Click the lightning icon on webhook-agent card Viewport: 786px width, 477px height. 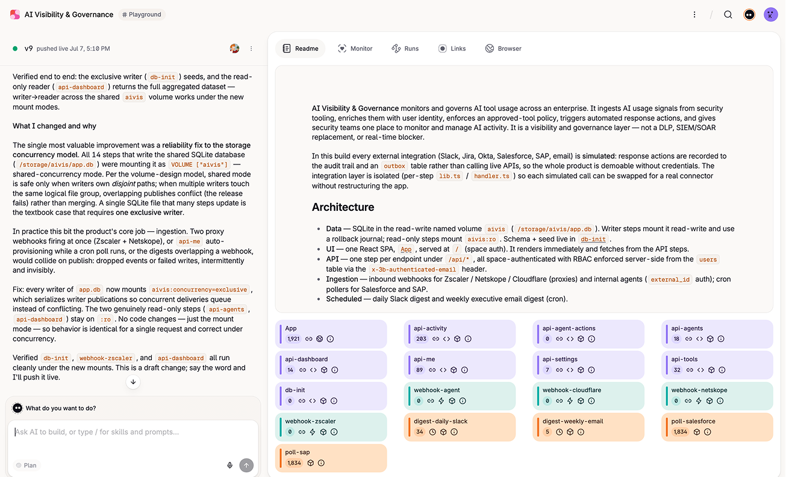[441, 401]
